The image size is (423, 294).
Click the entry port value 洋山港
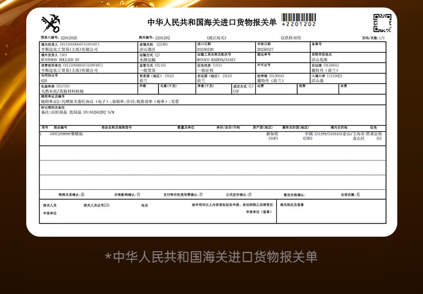[317, 81]
